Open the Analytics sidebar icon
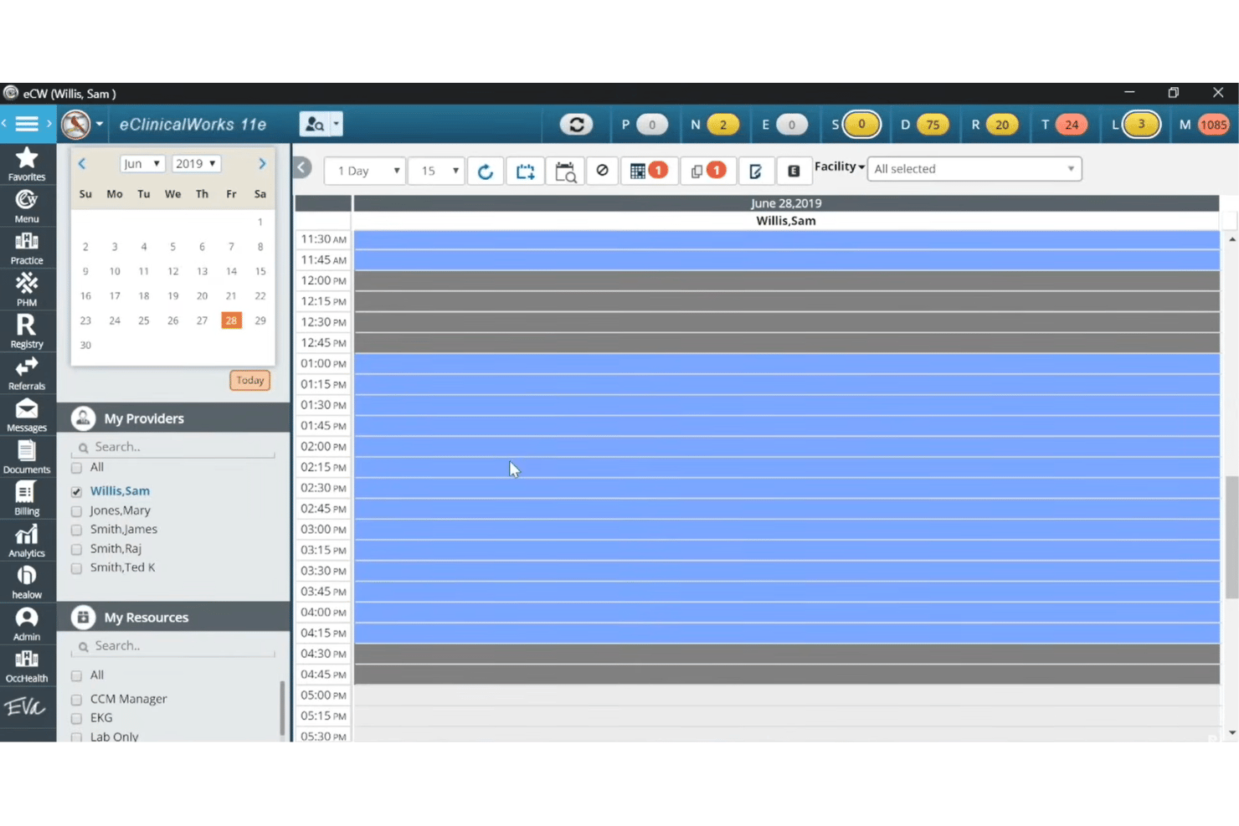This screenshot has width=1239, height=826. click(27, 541)
